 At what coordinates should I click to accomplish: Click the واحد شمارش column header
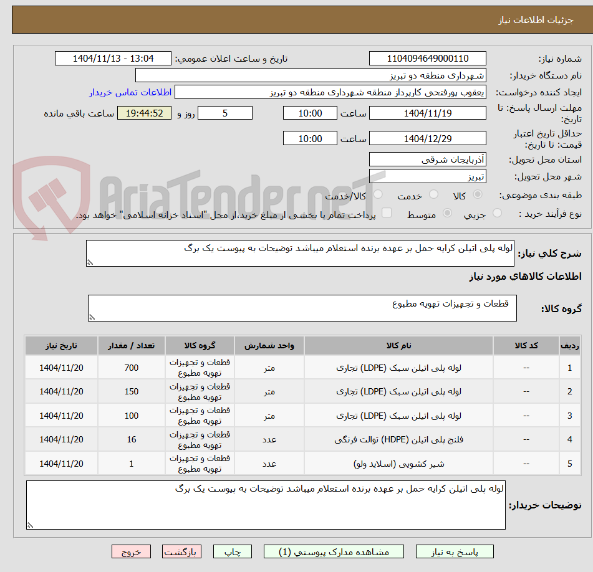[269, 345]
